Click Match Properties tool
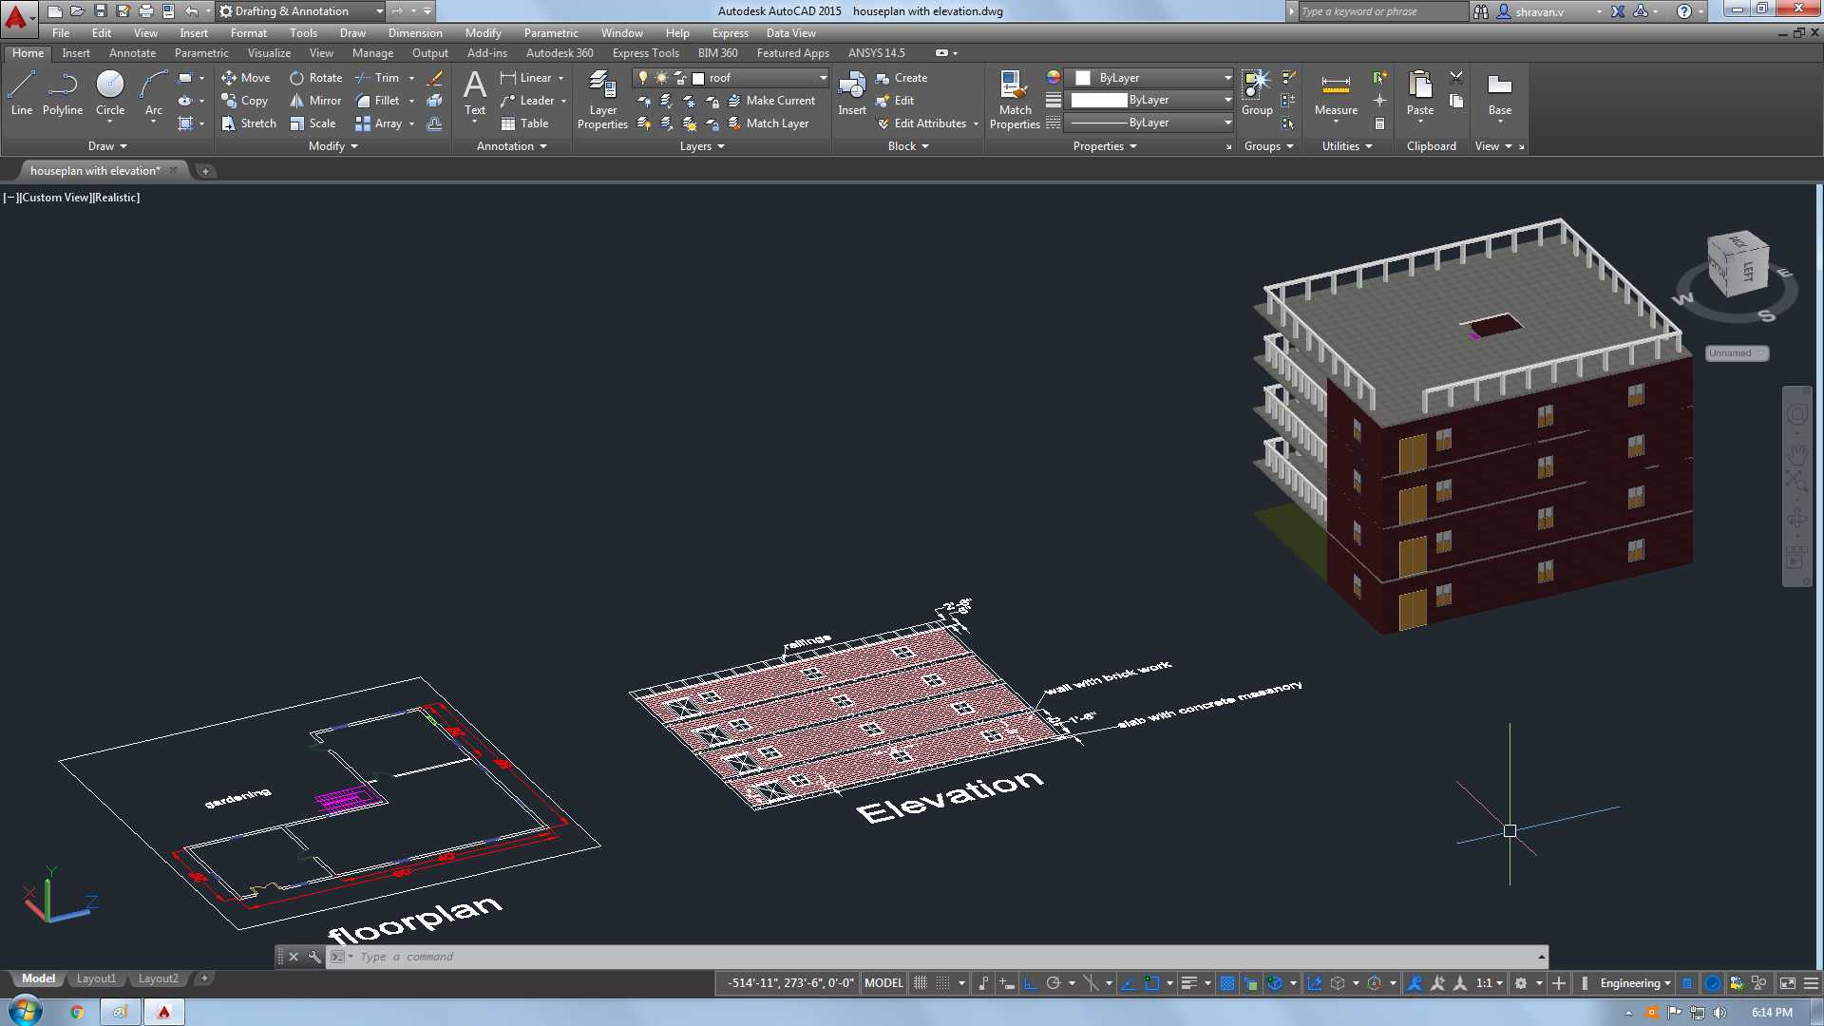The height and width of the screenshot is (1026, 1824). (x=1015, y=100)
